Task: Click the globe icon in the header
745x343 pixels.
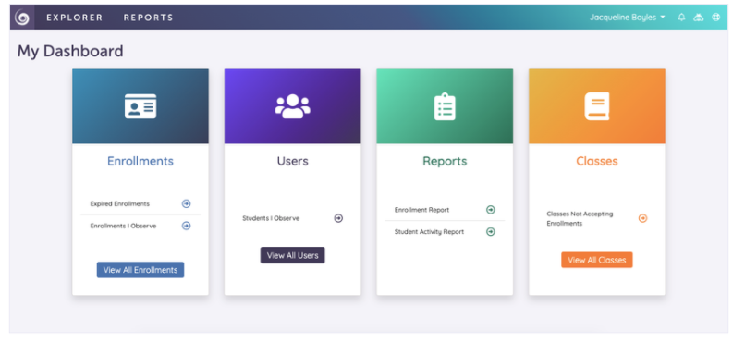Action: (x=715, y=17)
